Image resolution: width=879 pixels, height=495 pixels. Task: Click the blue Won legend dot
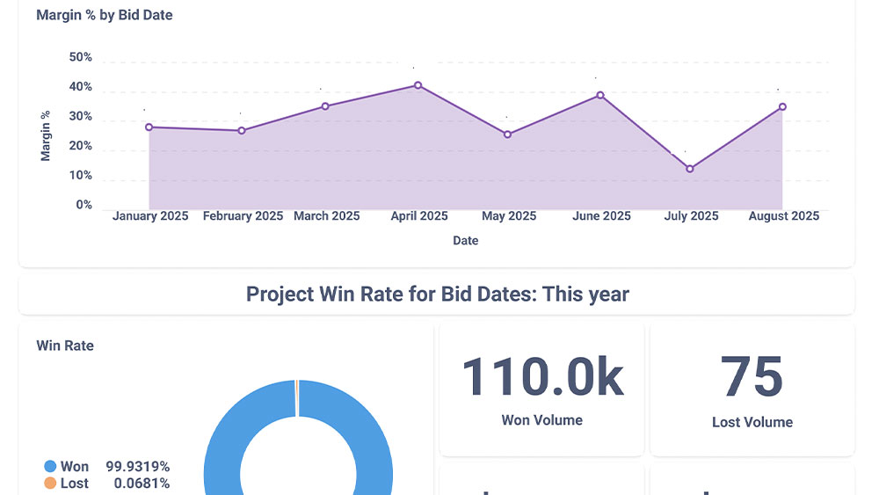[x=50, y=467]
